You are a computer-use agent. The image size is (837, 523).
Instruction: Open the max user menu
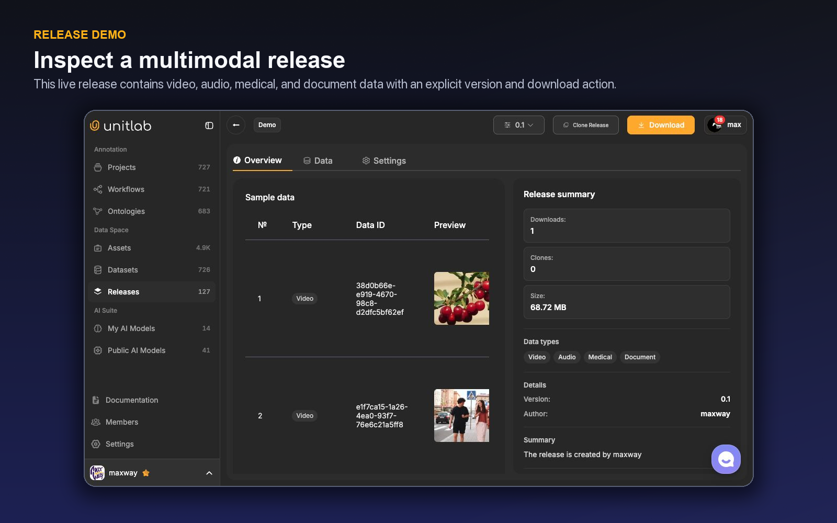(726, 125)
